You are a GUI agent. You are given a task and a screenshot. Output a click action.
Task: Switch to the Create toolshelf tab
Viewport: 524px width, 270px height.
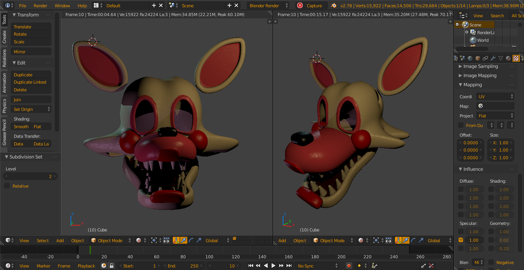click(4, 36)
